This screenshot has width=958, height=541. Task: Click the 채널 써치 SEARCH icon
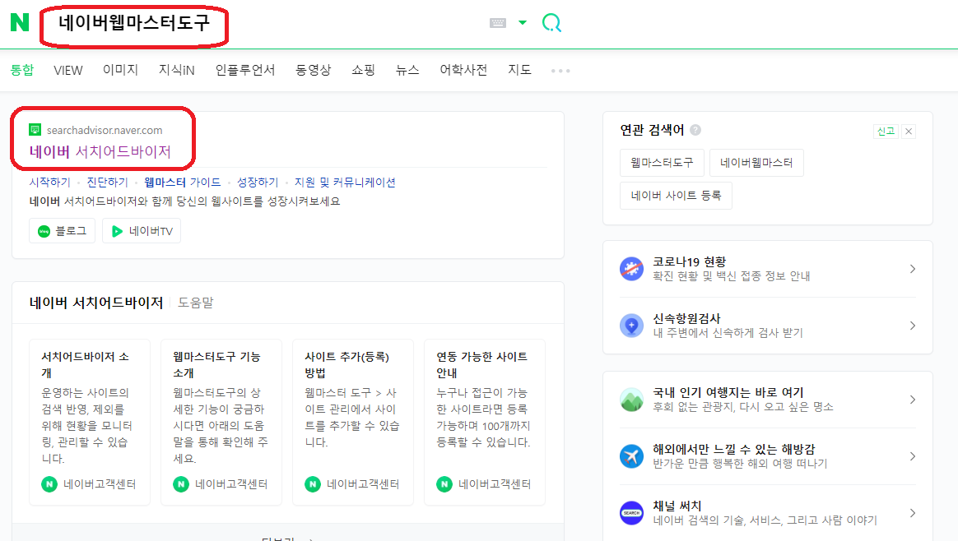click(x=632, y=513)
